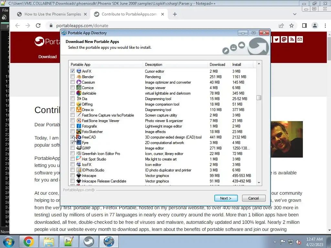Click the list scroll up arrow
Viewport: 331px width, 248px height.
259,64
